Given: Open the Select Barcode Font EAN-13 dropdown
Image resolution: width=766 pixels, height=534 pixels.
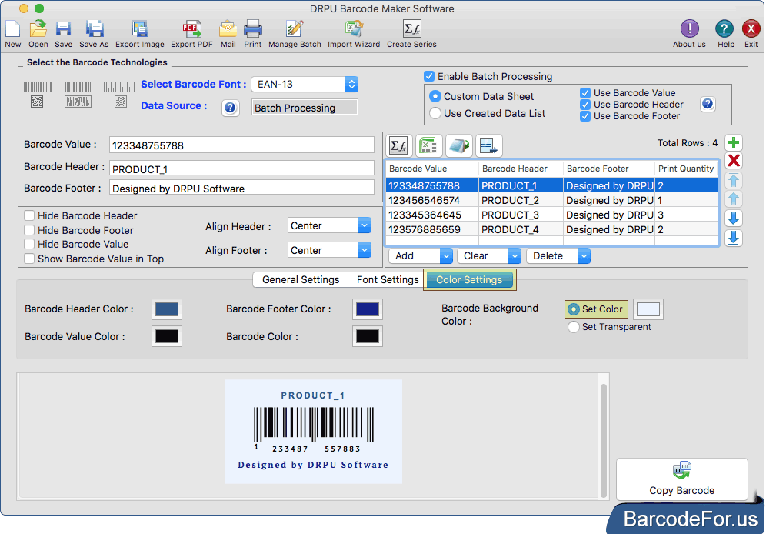Looking at the screenshot, I should [305, 84].
